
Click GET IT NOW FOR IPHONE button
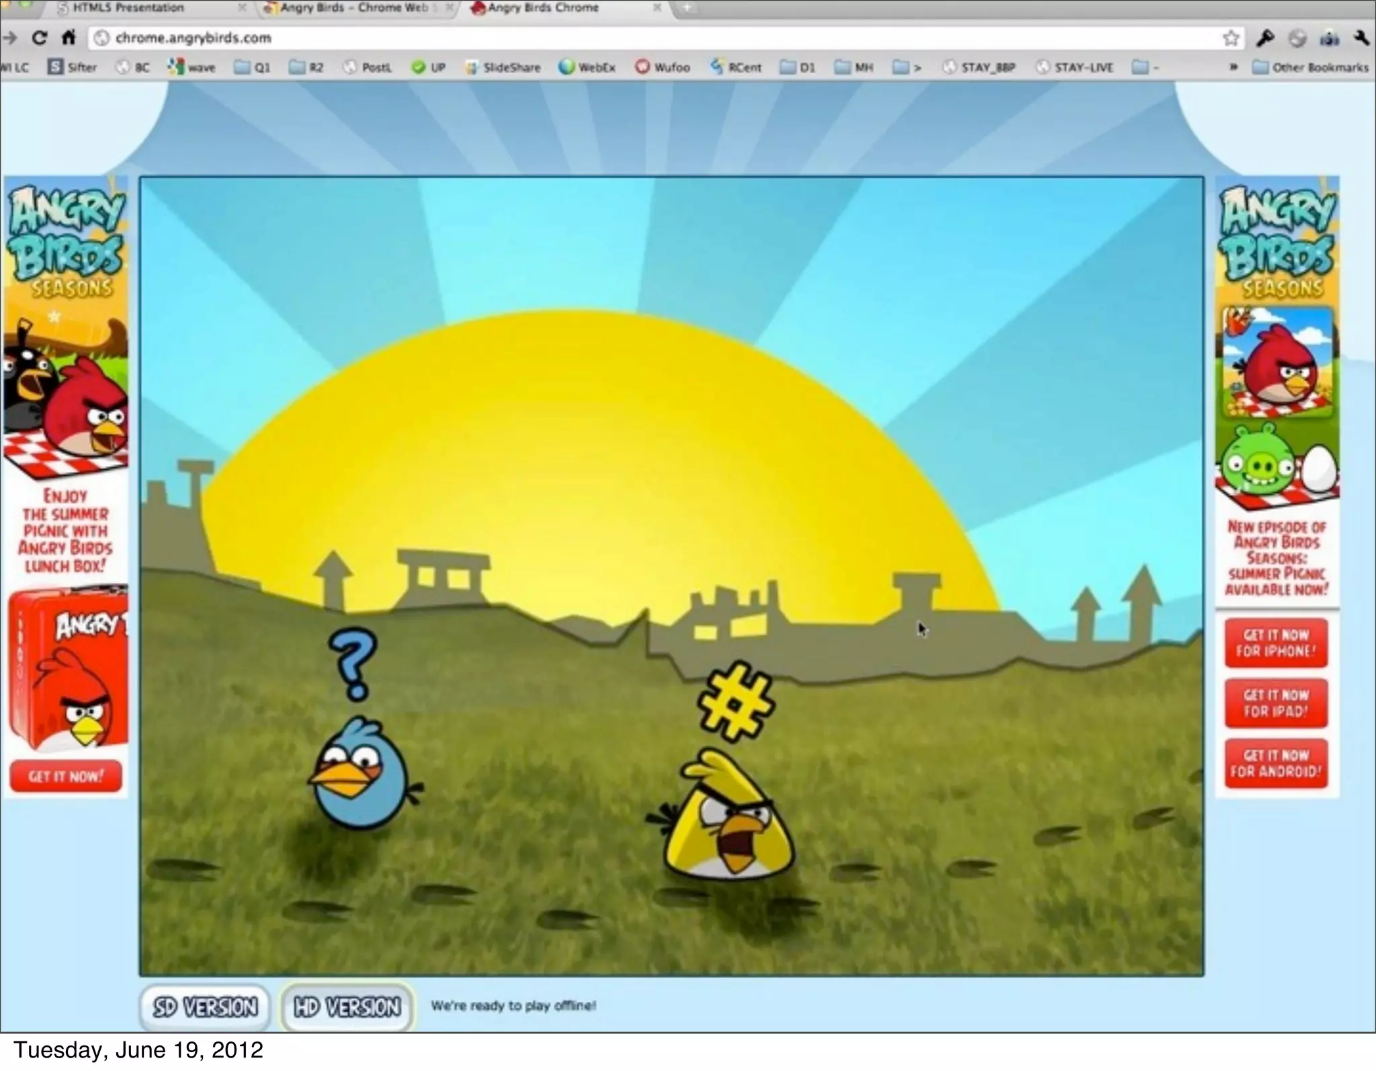pos(1275,643)
